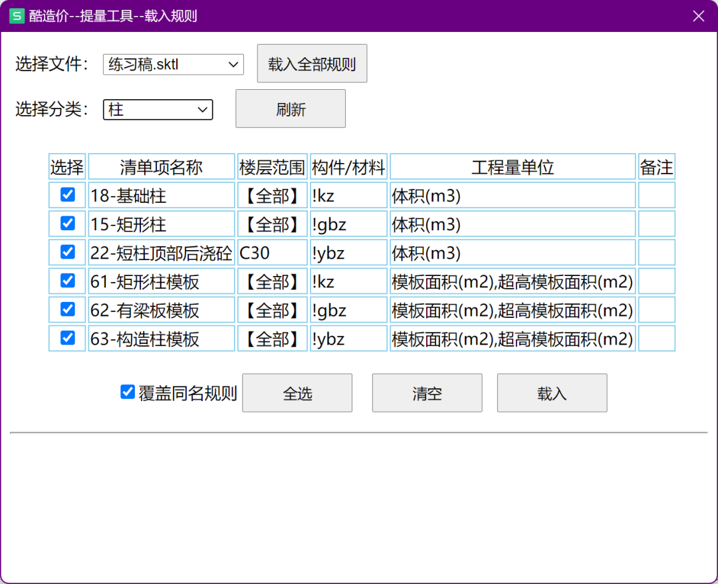The height and width of the screenshot is (584, 718).
Task: Select the C30 floor range cell
Action: [x=273, y=253]
